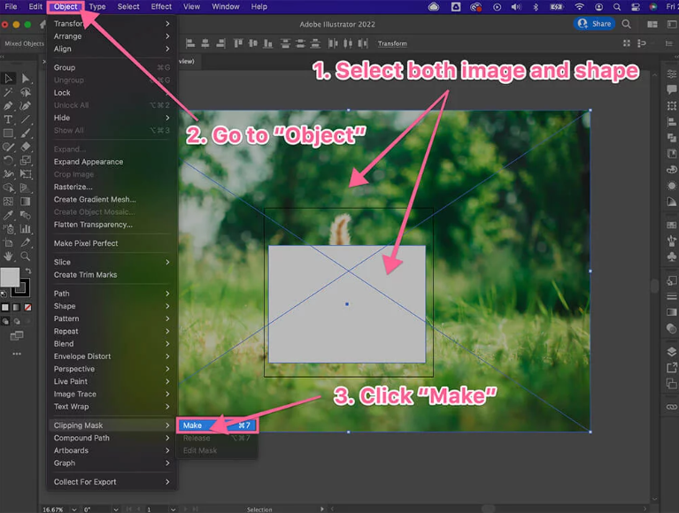Set paint mode to Gradient
The image size is (679, 513).
coord(17,308)
